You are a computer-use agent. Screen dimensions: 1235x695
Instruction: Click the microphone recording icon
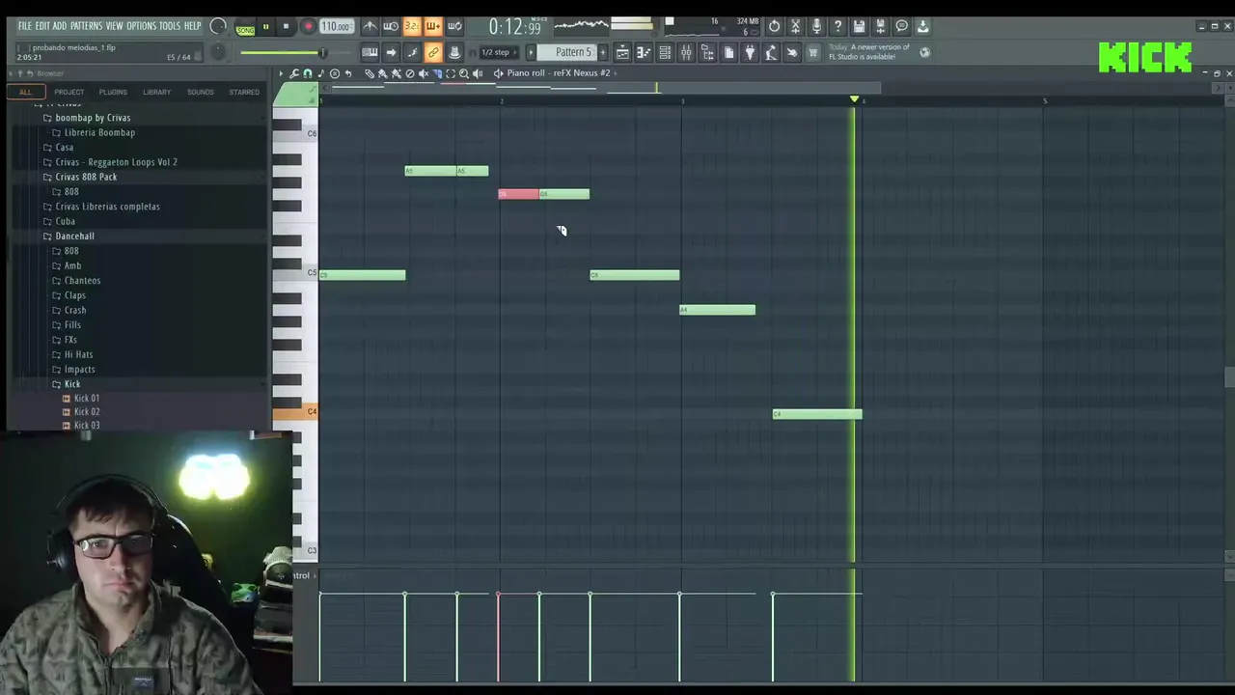coord(817,26)
